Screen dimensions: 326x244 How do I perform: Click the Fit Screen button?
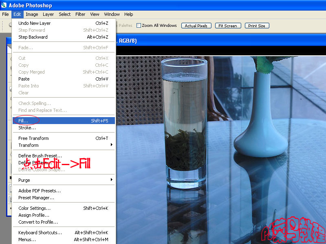pyautogui.click(x=228, y=26)
